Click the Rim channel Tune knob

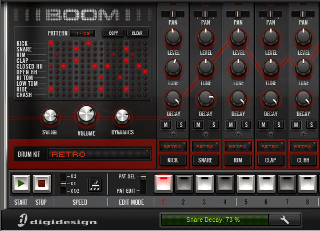tap(238, 68)
